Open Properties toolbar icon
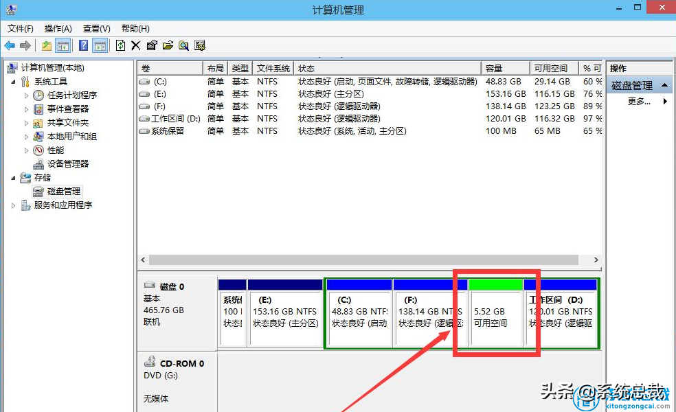This screenshot has width=676, height=412. click(152, 45)
